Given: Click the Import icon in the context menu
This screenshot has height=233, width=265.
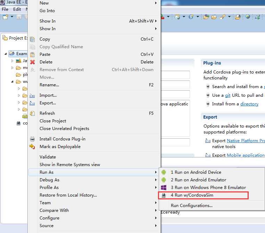Looking at the screenshot, I should (32, 96).
